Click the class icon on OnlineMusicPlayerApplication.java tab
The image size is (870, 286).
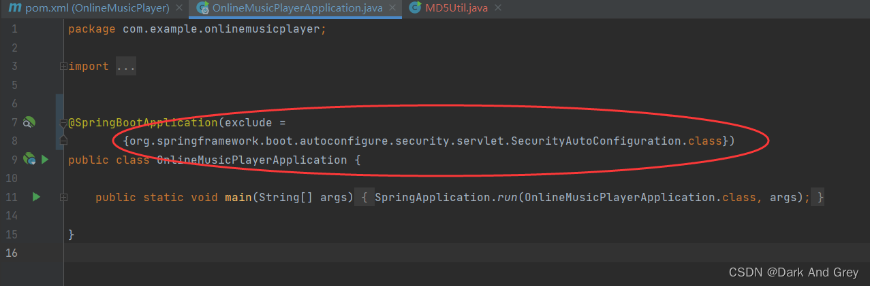(202, 8)
